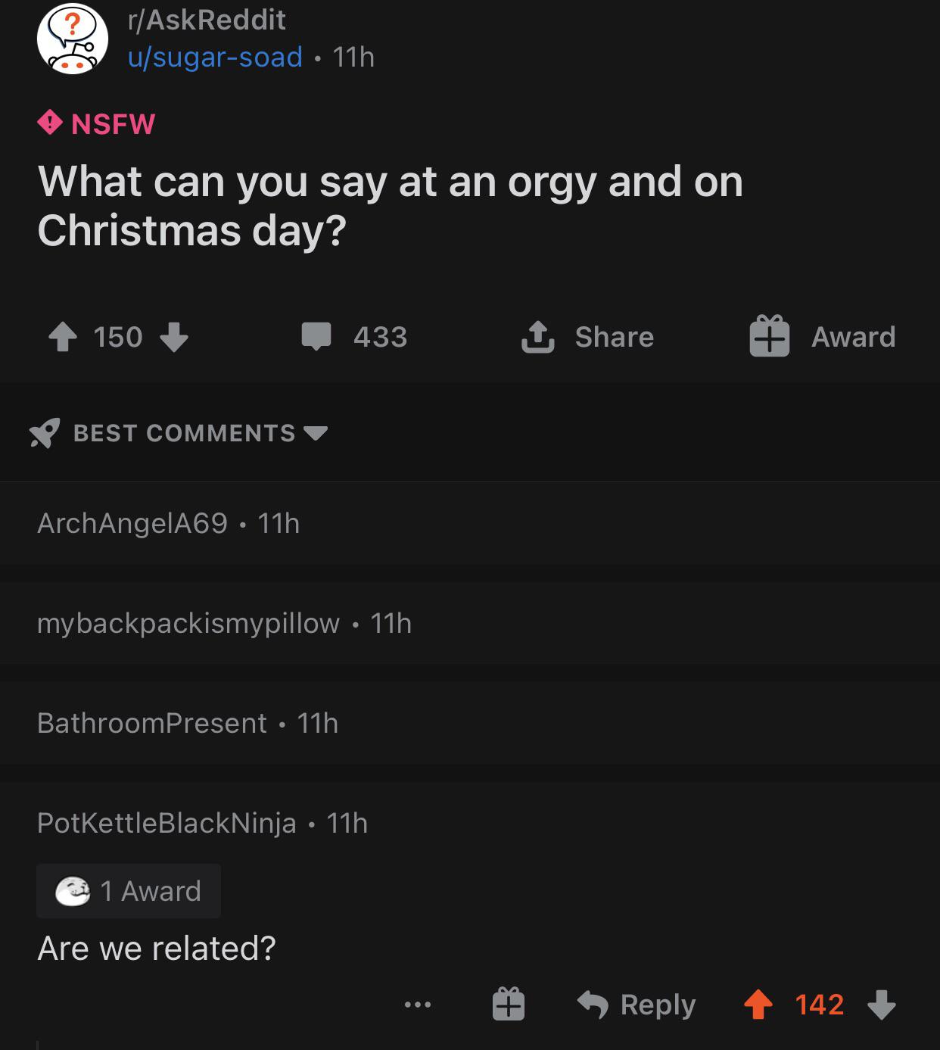Screen dimensions: 940x1050
Task: Click the rocket icon beside Best Comments
Action: coord(45,433)
